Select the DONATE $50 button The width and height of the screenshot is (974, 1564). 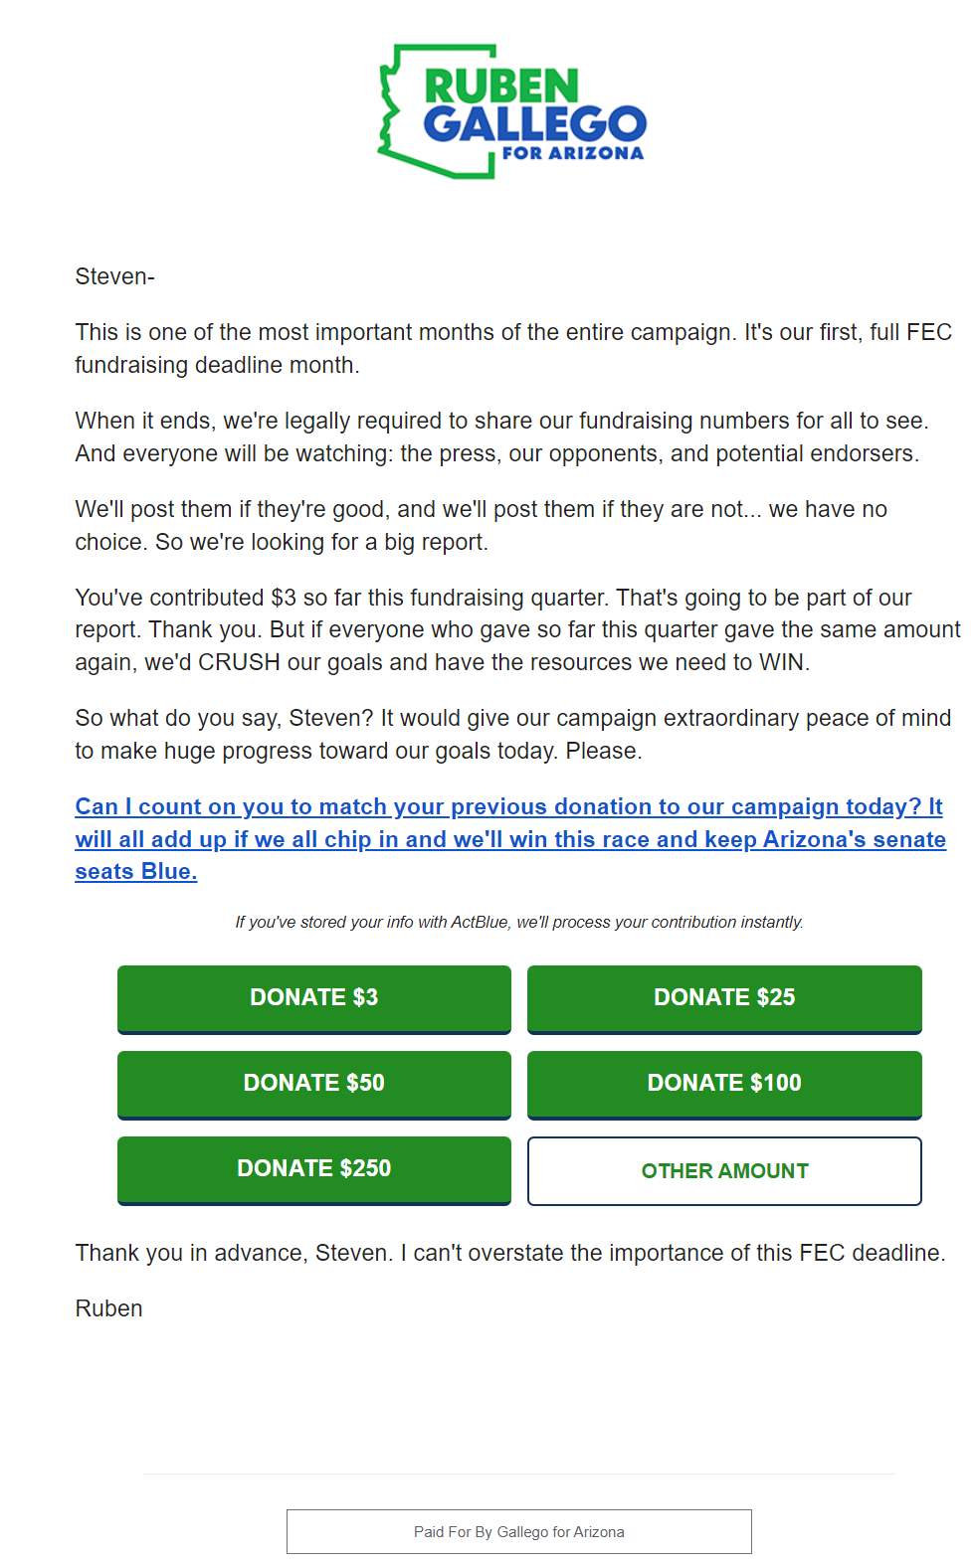tap(314, 1085)
